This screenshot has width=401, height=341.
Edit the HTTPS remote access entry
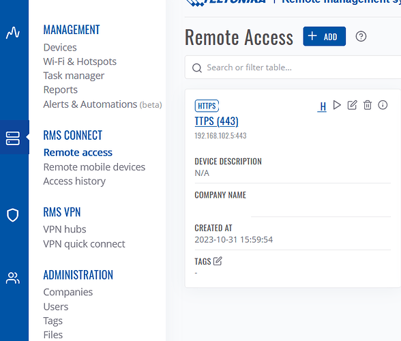[352, 105]
